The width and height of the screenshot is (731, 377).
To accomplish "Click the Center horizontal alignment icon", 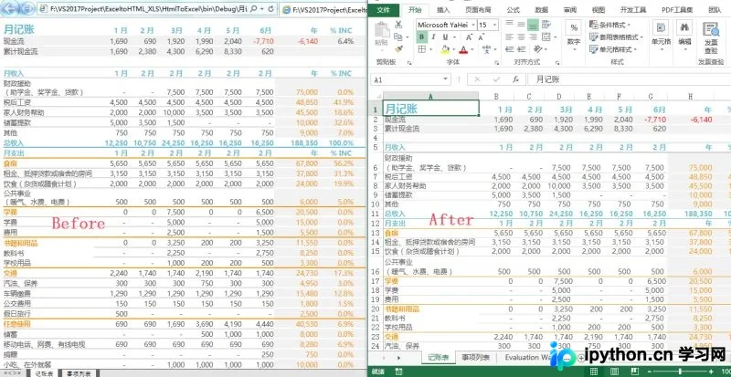I will click(x=521, y=37).
